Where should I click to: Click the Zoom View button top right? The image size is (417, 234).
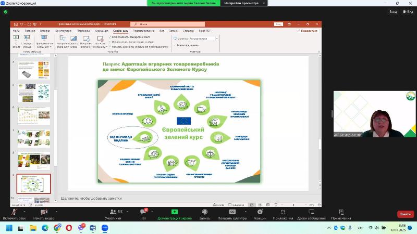tap(408, 11)
